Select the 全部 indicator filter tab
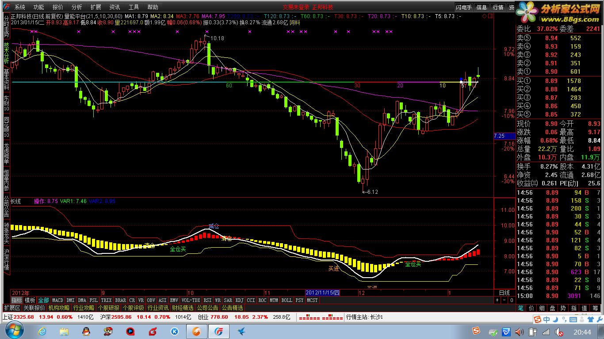 click(43, 300)
